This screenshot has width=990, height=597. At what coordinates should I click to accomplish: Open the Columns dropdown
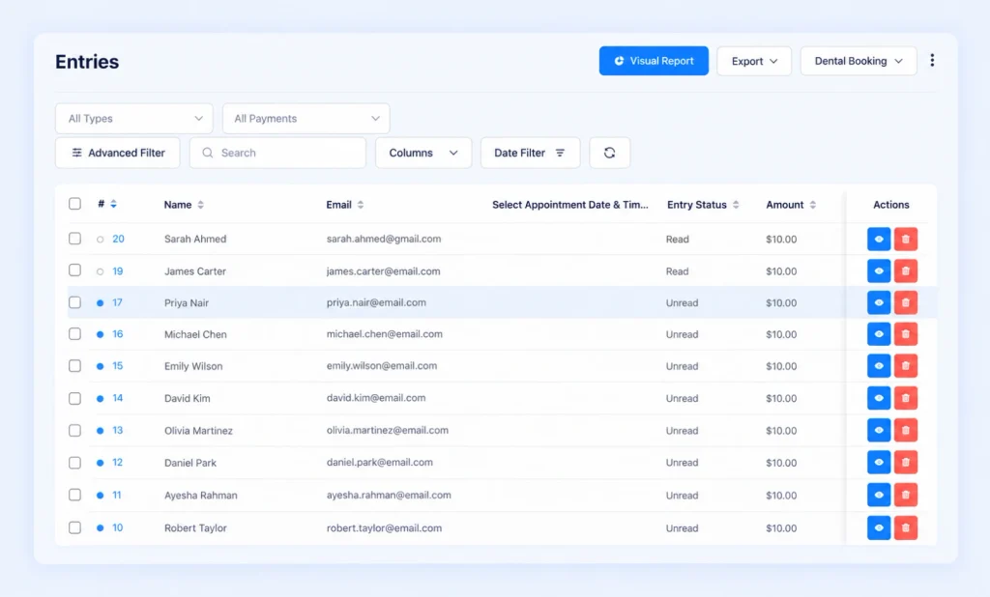(x=423, y=153)
